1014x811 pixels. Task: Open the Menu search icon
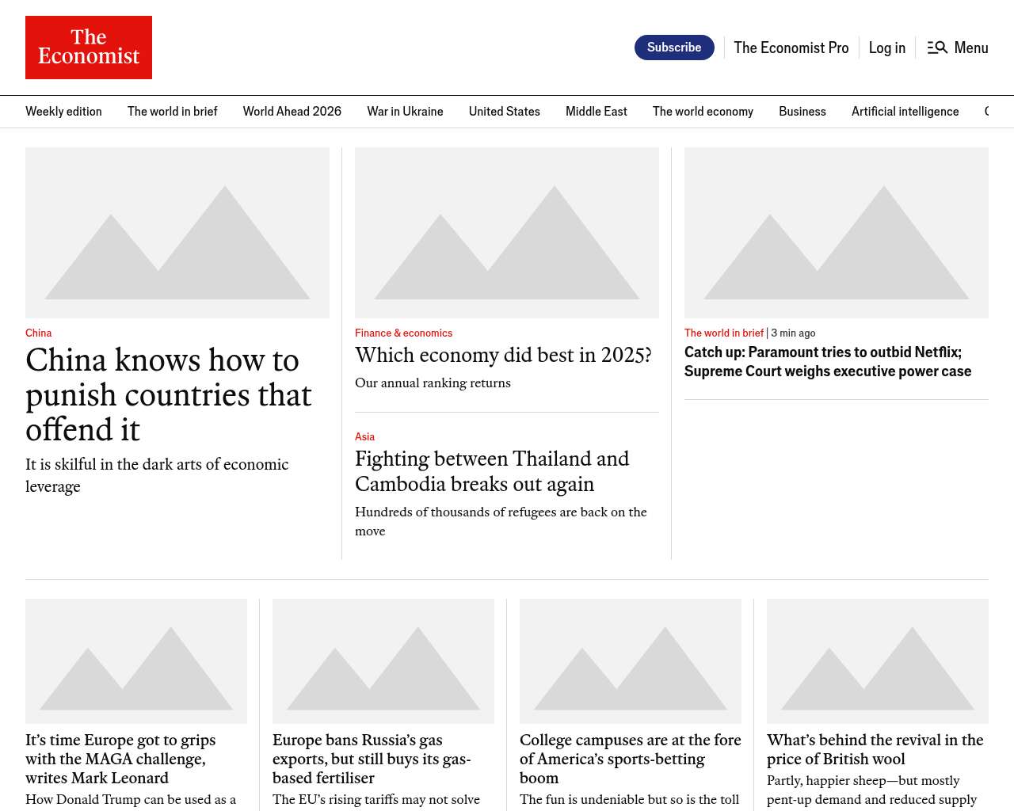938,48
